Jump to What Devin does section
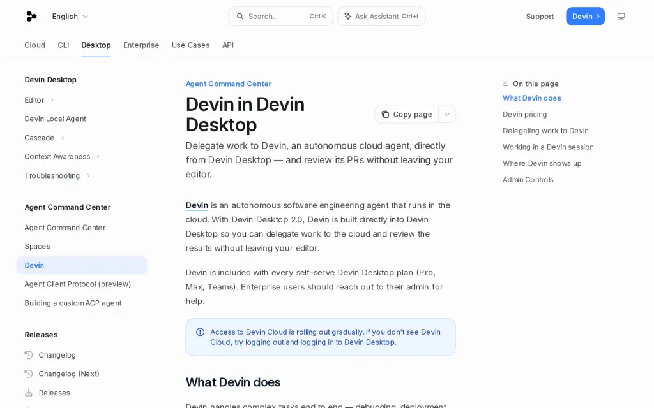The height and width of the screenshot is (408, 654). 532,98
